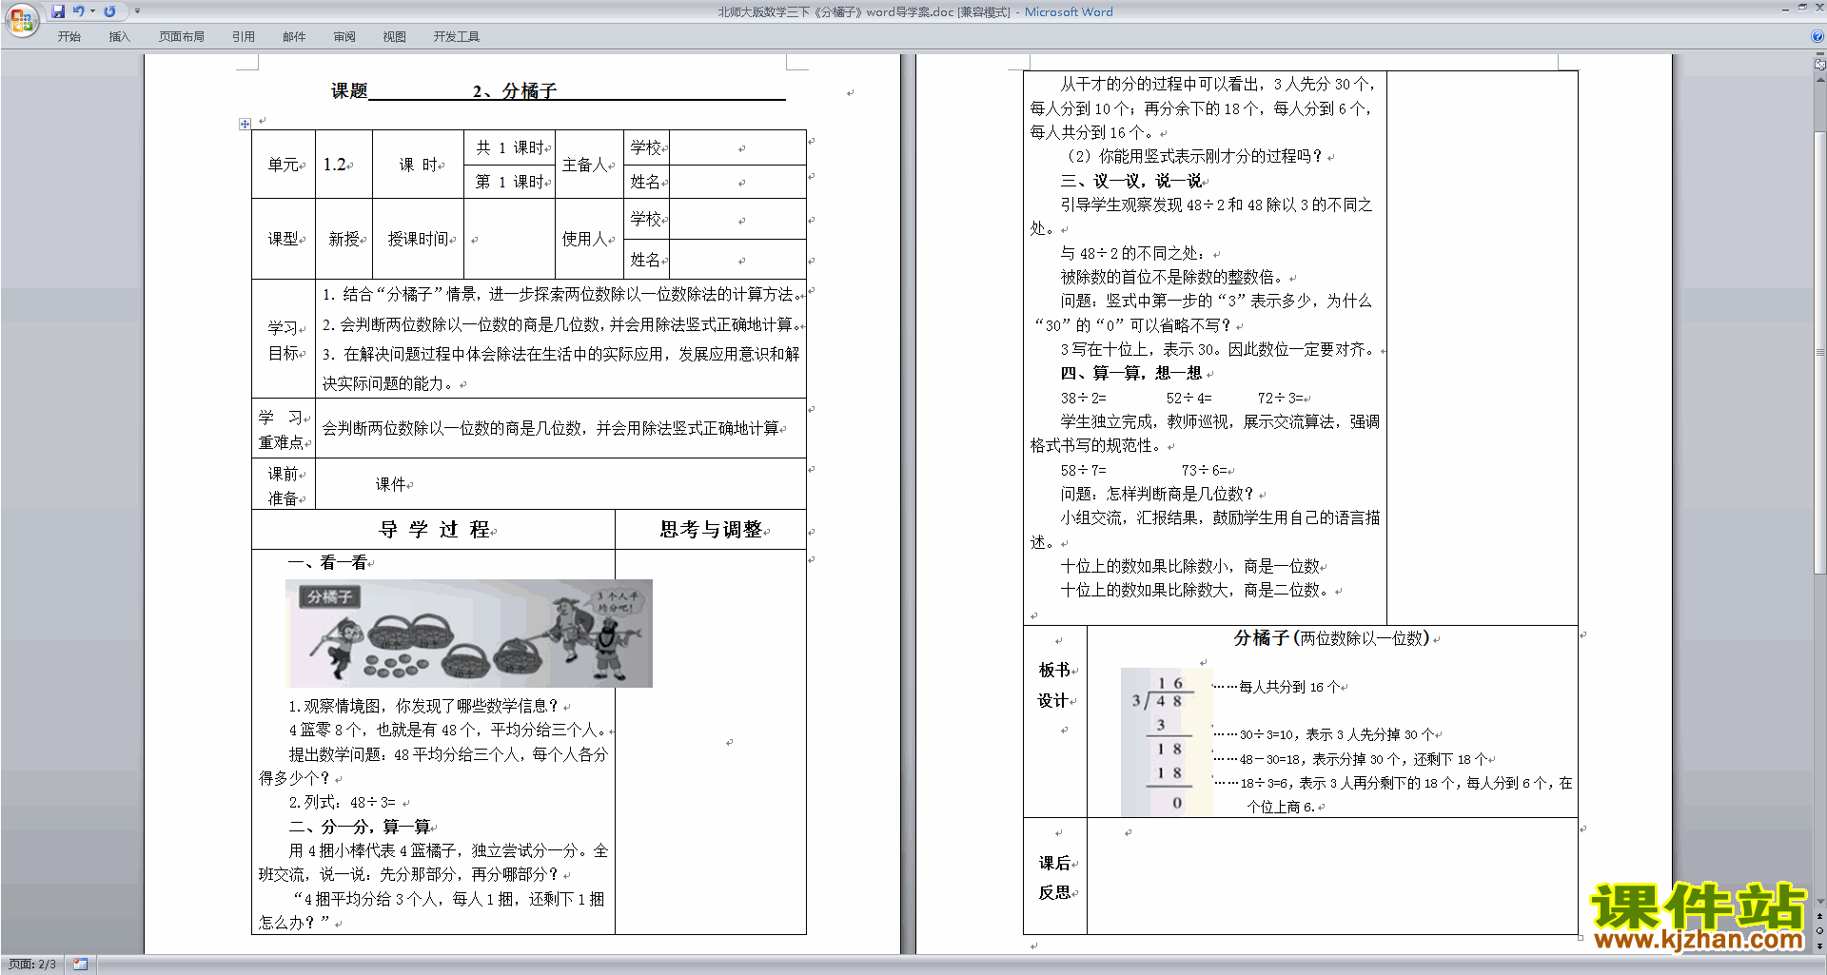The width and height of the screenshot is (1827, 975).
Task: Open the 开发工具 ribbon tab
Action: point(457,37)
